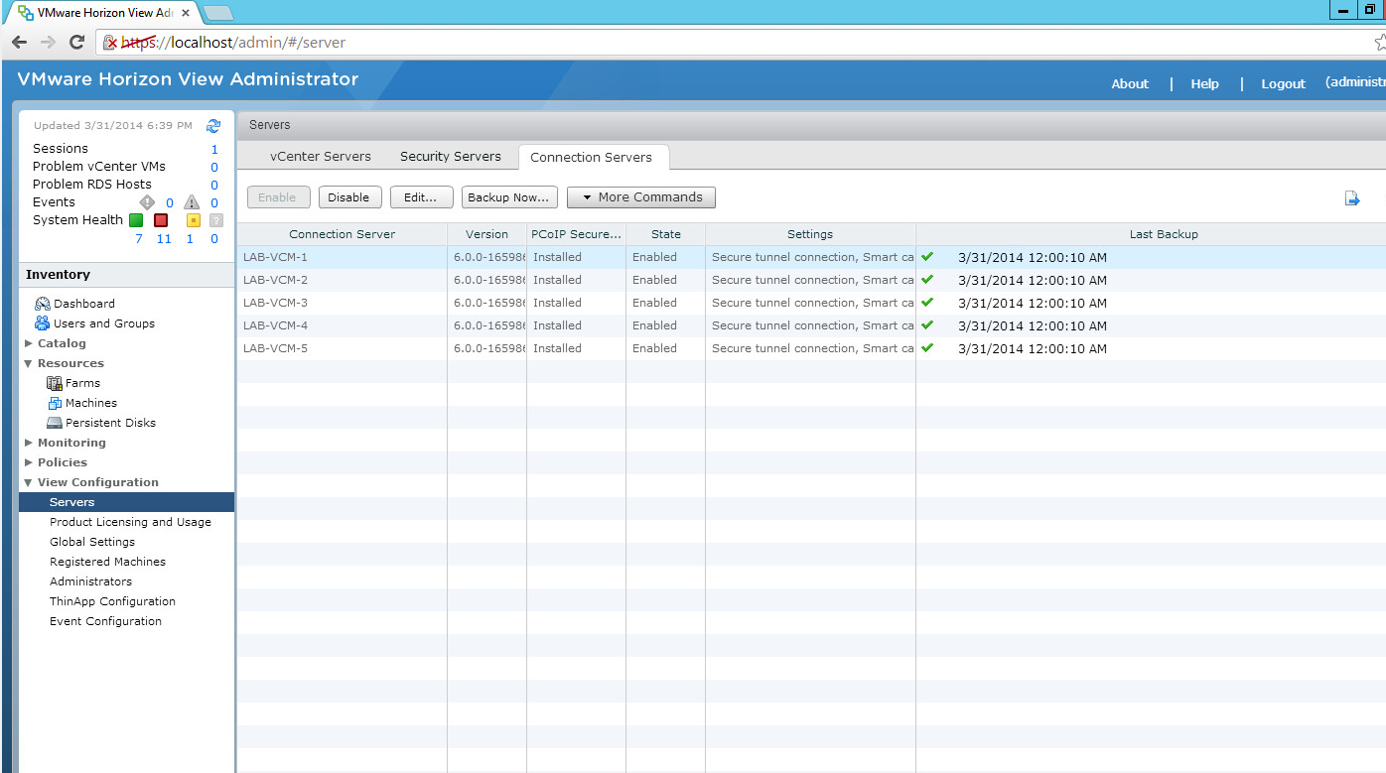Image resolution: width=1386 pixels, height=773 pixels.
Task: Click the browser reload icon
Action: [76, 43]
